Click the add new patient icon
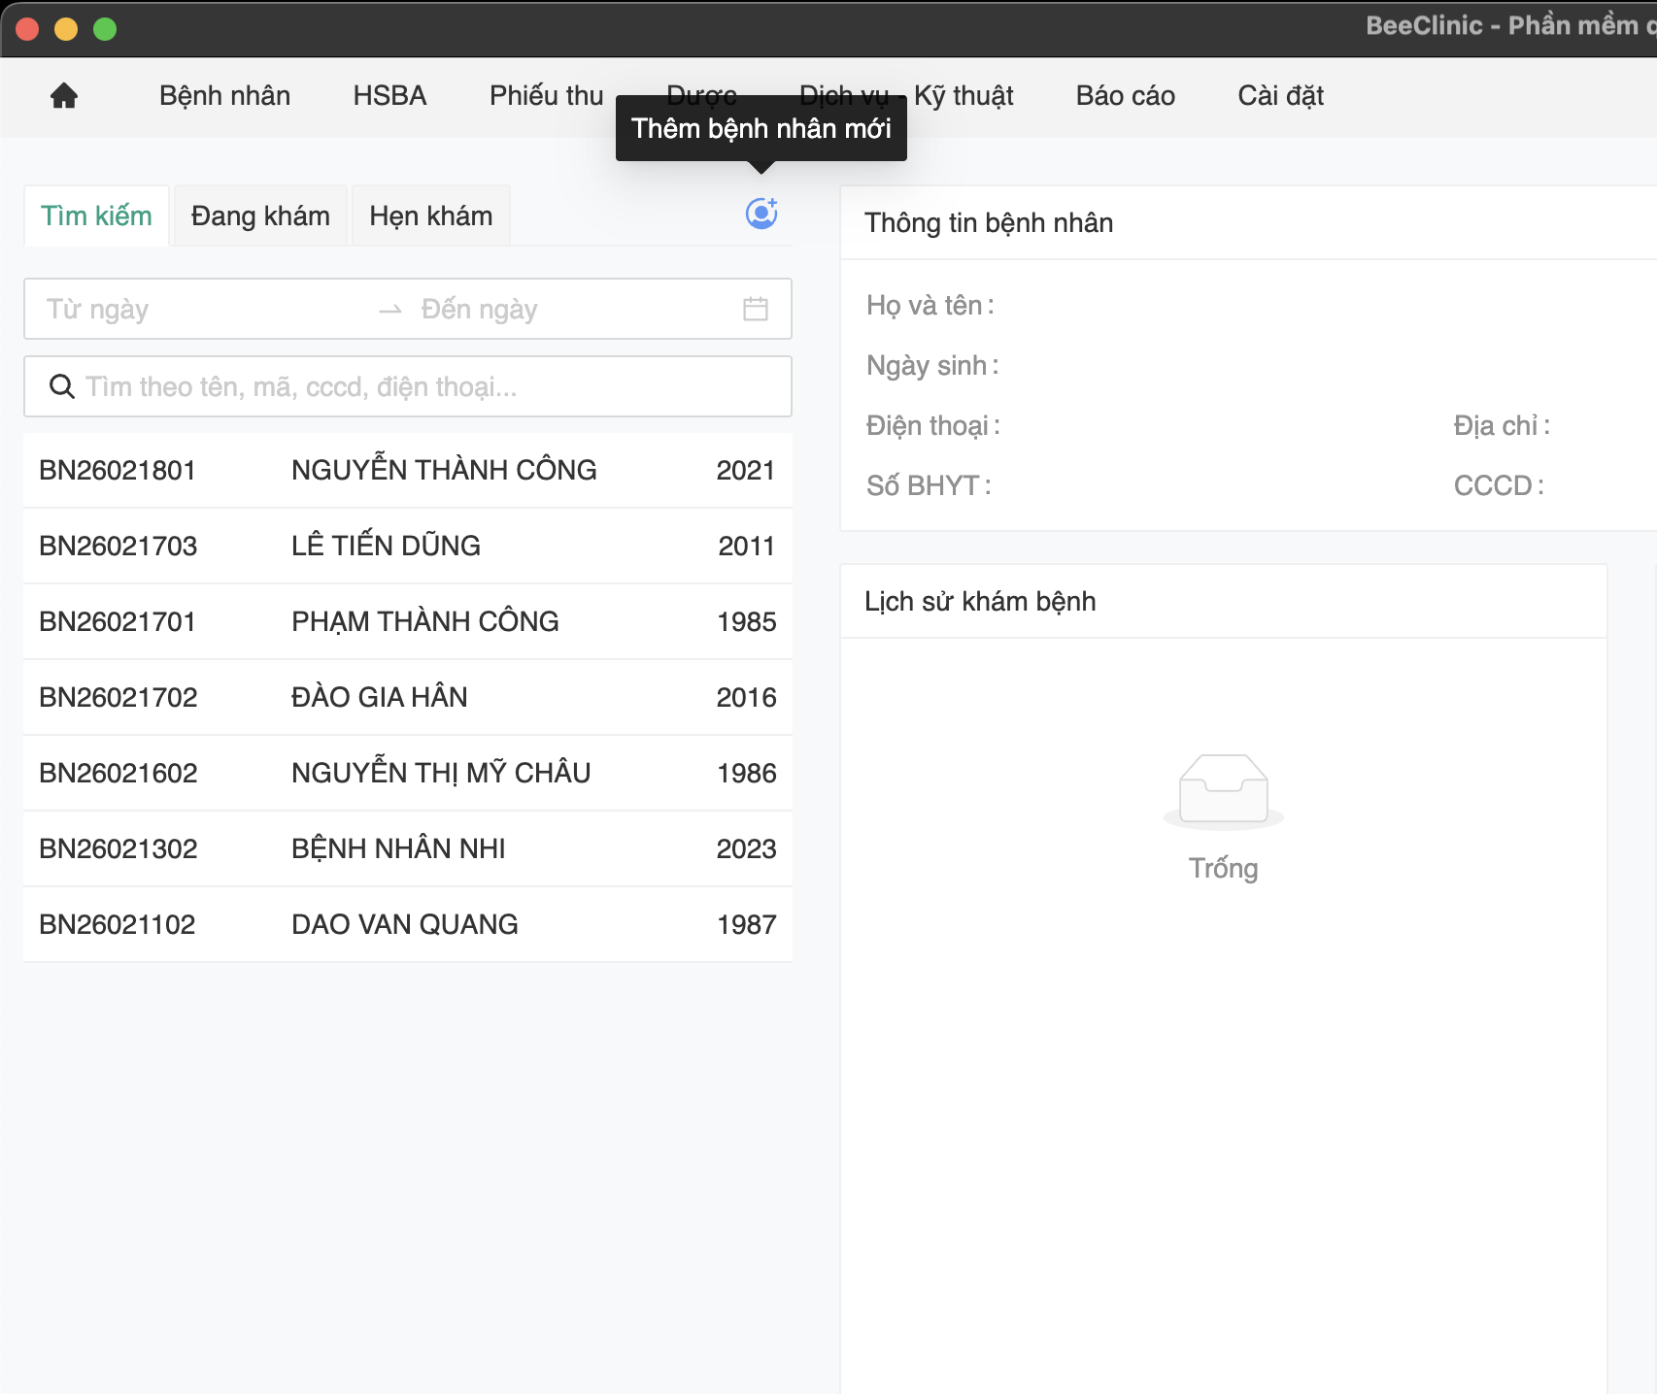This screenshot has height=1394, width=1657. click(761, 214)
